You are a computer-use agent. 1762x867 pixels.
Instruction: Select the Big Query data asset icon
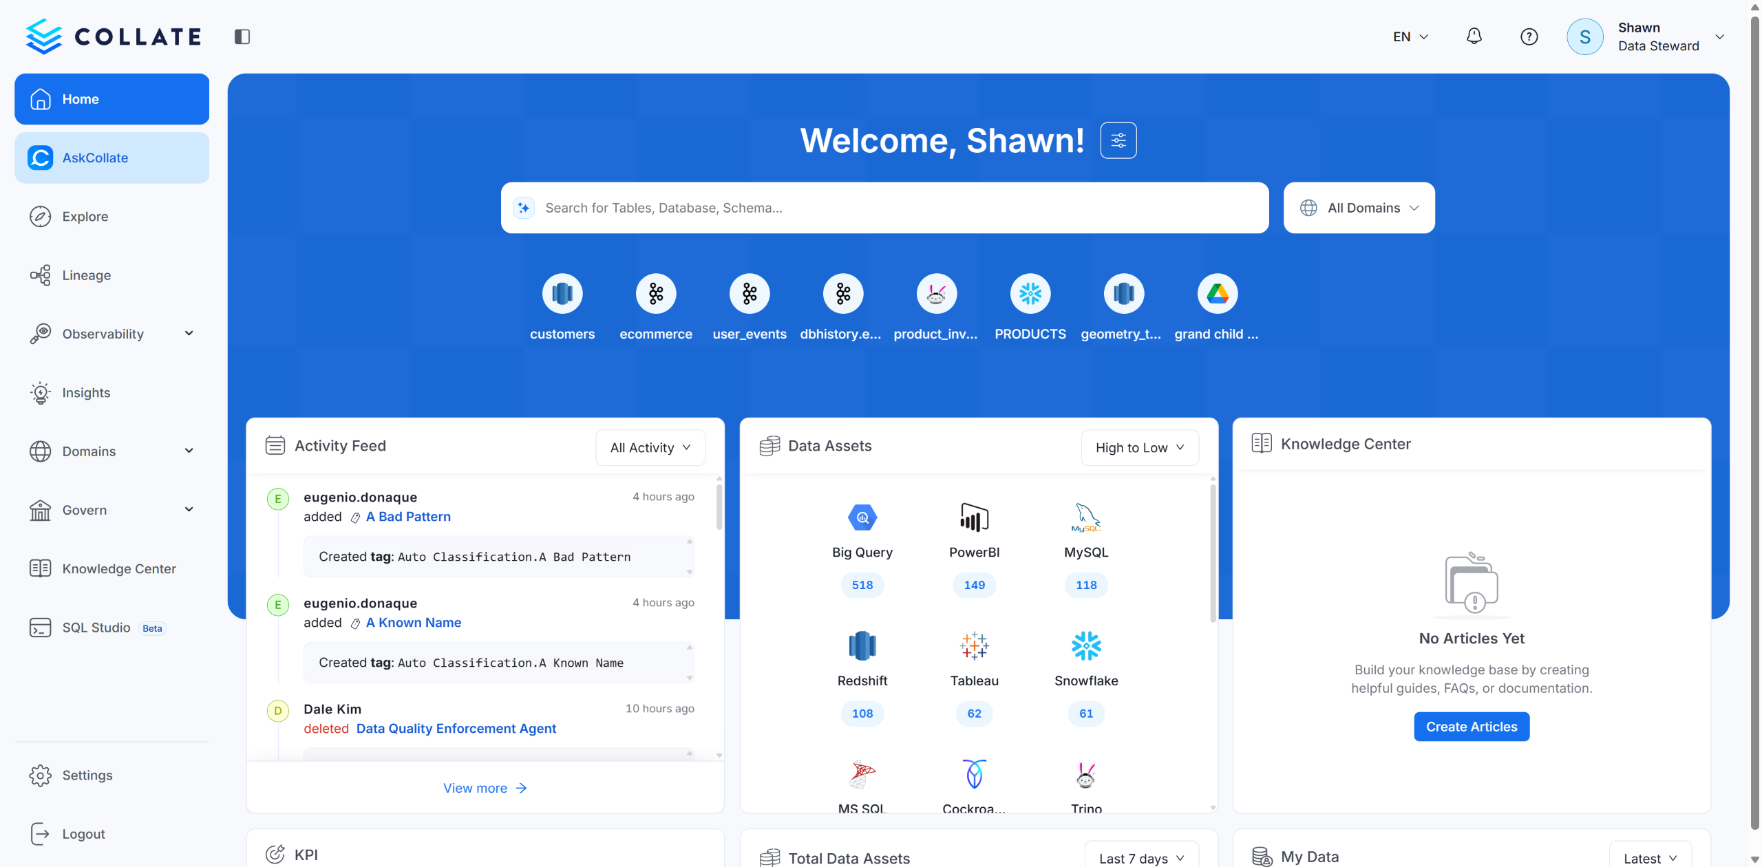[862, 517]
